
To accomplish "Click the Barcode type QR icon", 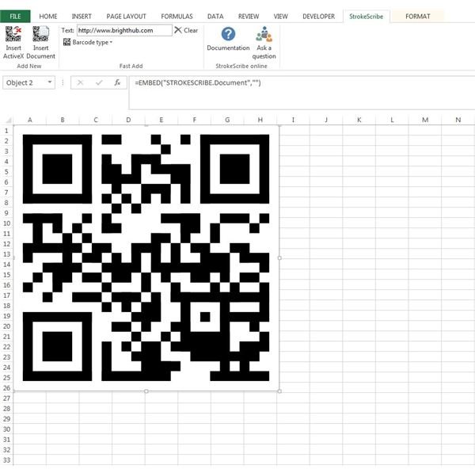I will 66,42.
